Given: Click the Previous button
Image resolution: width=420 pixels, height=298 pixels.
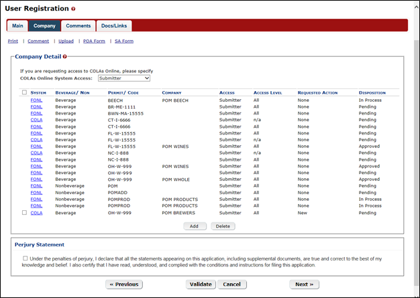Looking at the screenshot, I should [124, 284].
